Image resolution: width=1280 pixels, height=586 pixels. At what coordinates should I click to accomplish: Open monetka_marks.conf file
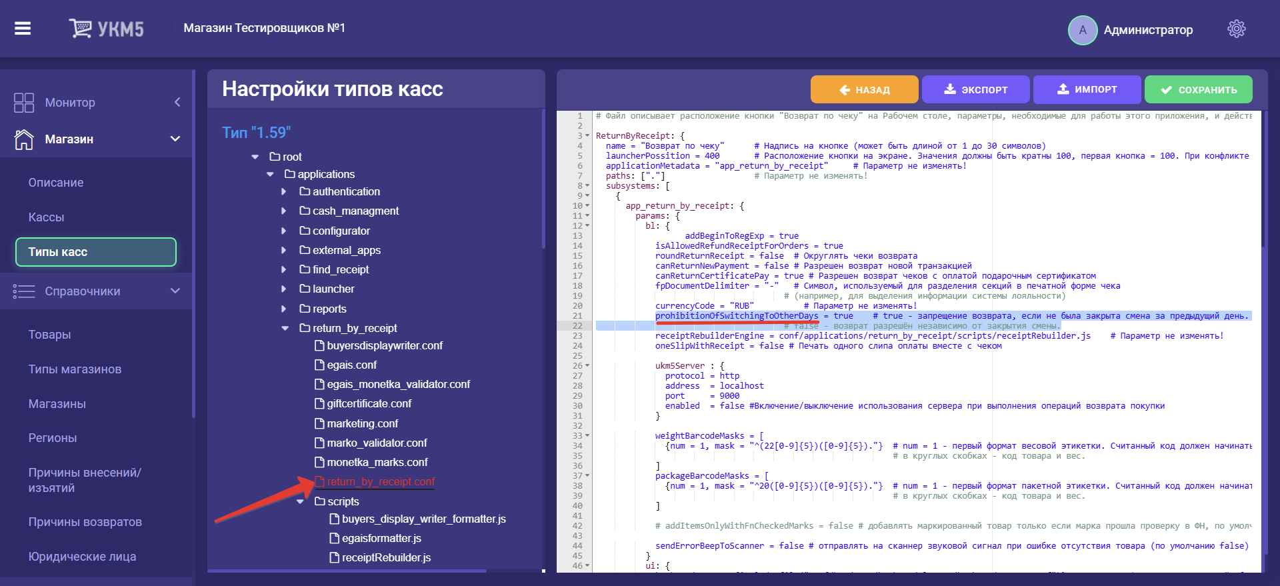(377, 462)
